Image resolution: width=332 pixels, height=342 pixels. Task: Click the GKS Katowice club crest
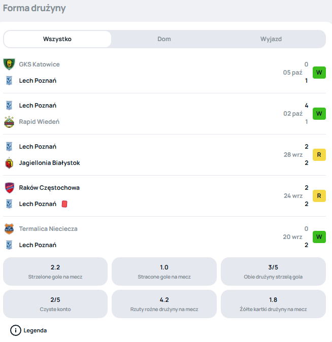9,64
